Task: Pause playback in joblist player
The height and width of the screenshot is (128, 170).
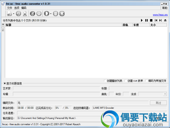Action: coord(146,20)
